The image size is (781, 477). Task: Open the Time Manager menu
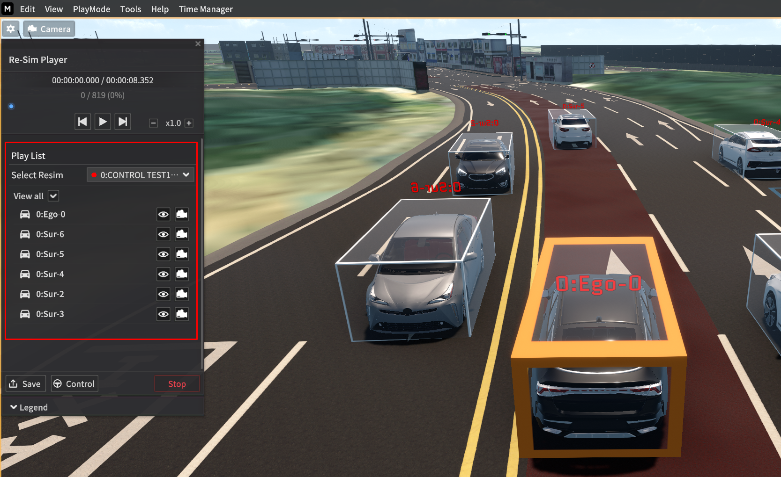(206, 9)
